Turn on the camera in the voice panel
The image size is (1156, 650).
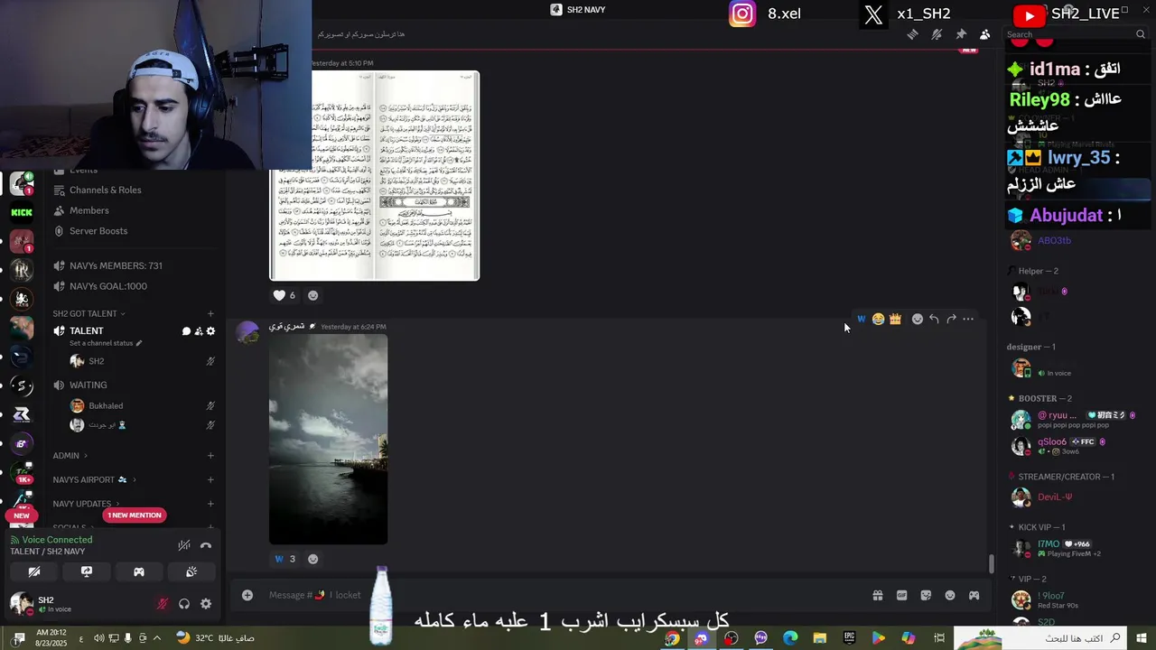pos(34,572)
